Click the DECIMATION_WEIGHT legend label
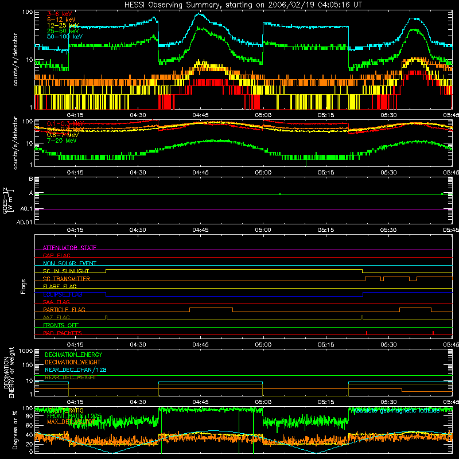Image resolution: width=459 pixels, height=459 pixels. tap(73, 362)
